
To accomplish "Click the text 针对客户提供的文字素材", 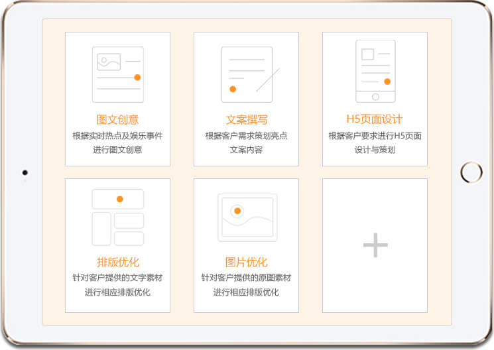I will 117,278.
